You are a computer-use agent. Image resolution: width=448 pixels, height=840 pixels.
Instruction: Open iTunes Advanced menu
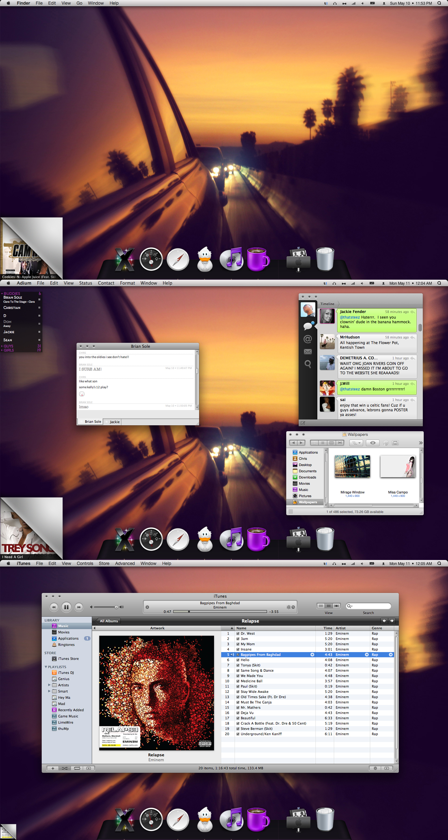125,563
